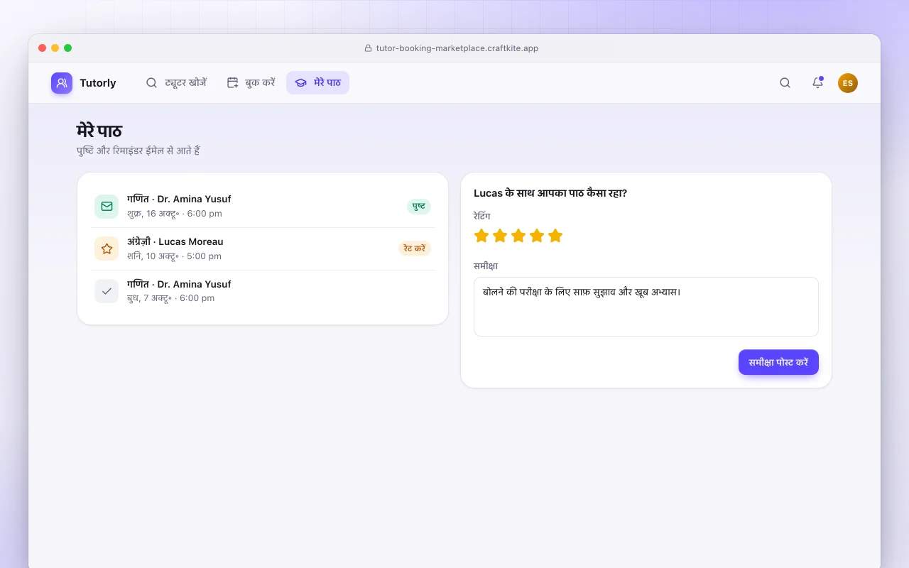Set rating to two stars
This screenshot has width=909, height=568.
pos(500,236)
